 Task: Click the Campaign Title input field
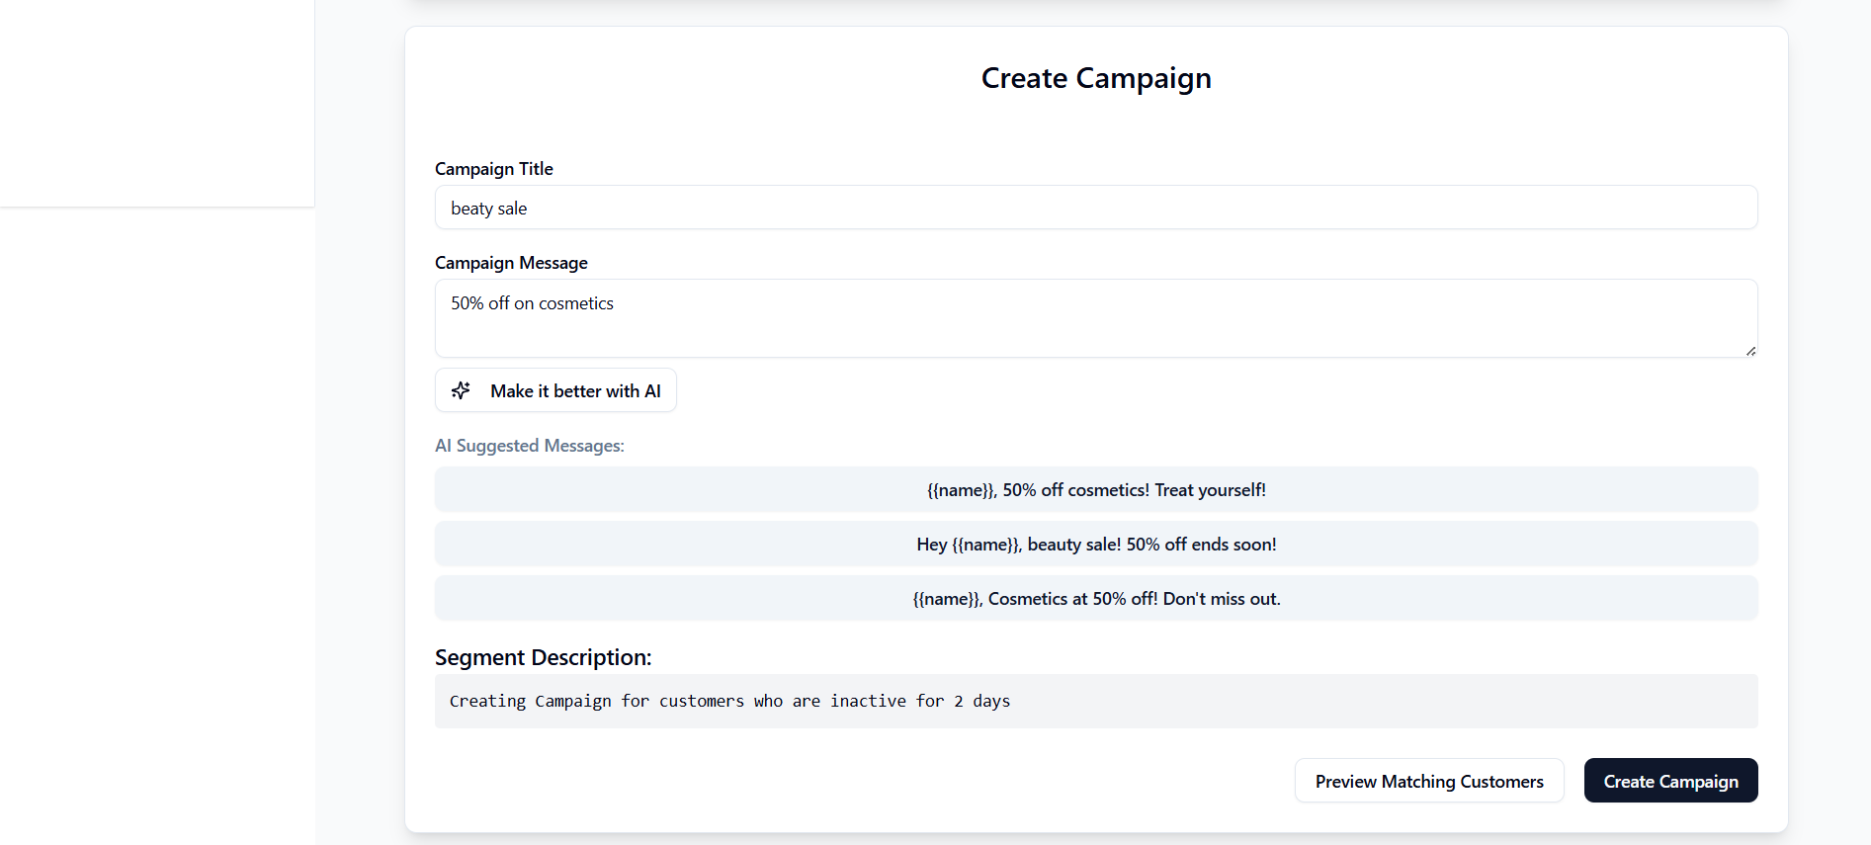click(x=1096, y=208)
